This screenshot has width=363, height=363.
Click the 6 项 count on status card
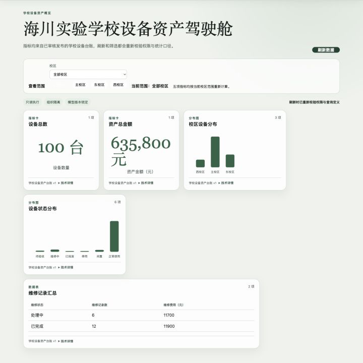pyautogui.click(x=117, y=202)
